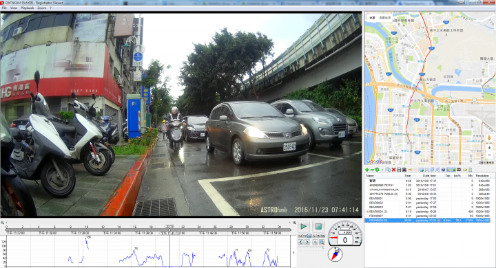The height and width of the screenshot is (268, 496).
Task: Click the large magnifier zoom button under speed buttons
Action: point(322,242)
